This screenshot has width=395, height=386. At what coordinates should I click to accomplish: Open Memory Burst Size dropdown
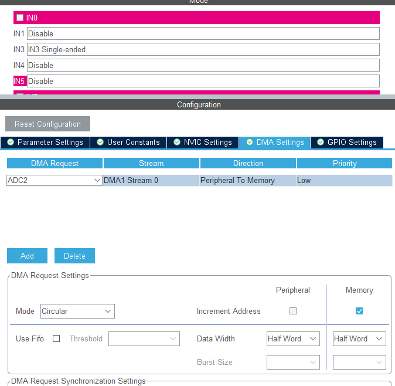click(359, 362)
